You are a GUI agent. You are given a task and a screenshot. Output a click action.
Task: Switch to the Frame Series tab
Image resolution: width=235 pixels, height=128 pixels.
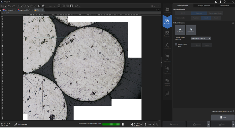pos(224,6)
